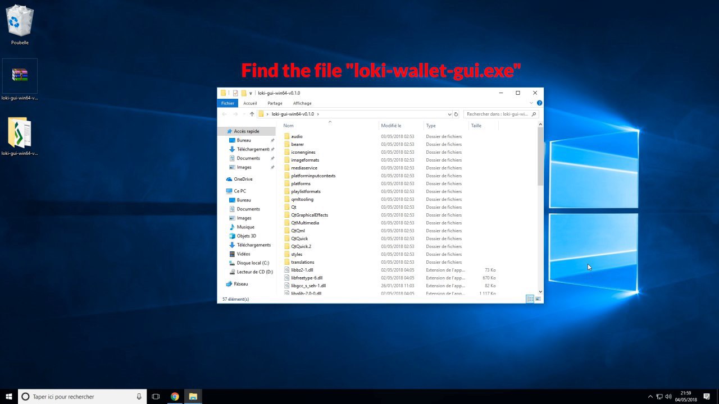
Task: Open the Accueil ribbon tab
Action: coord(250,103)
